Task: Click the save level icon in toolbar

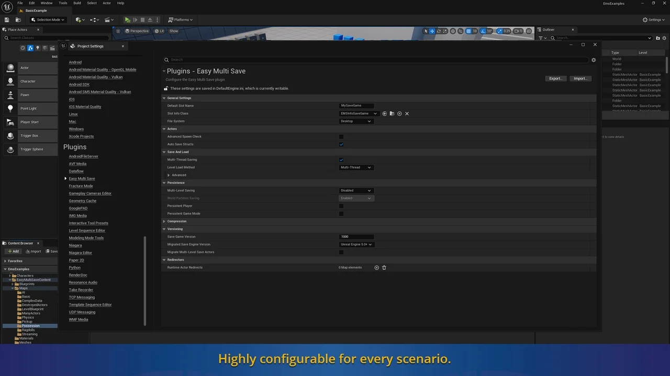Action: [7, 20]
